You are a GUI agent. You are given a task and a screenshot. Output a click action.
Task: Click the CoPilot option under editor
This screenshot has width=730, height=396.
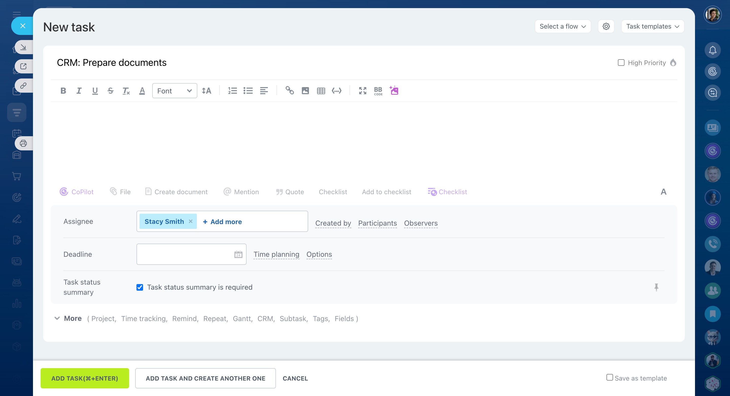[x=77, y=192]
